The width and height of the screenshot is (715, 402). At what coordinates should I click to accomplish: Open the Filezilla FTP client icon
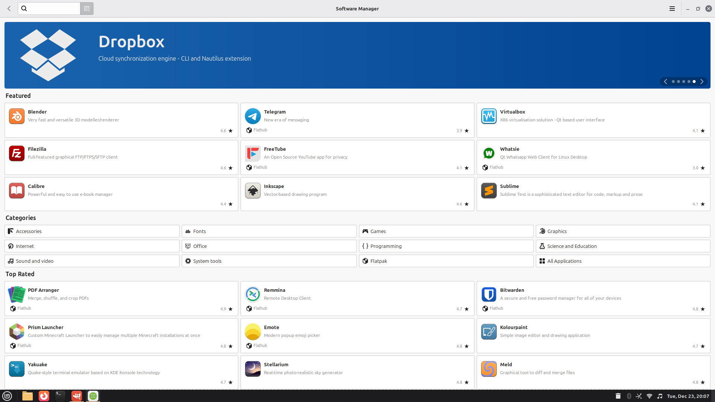point(17,153)
